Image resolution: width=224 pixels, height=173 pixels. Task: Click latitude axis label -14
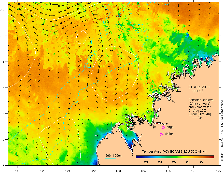(3, 62)
